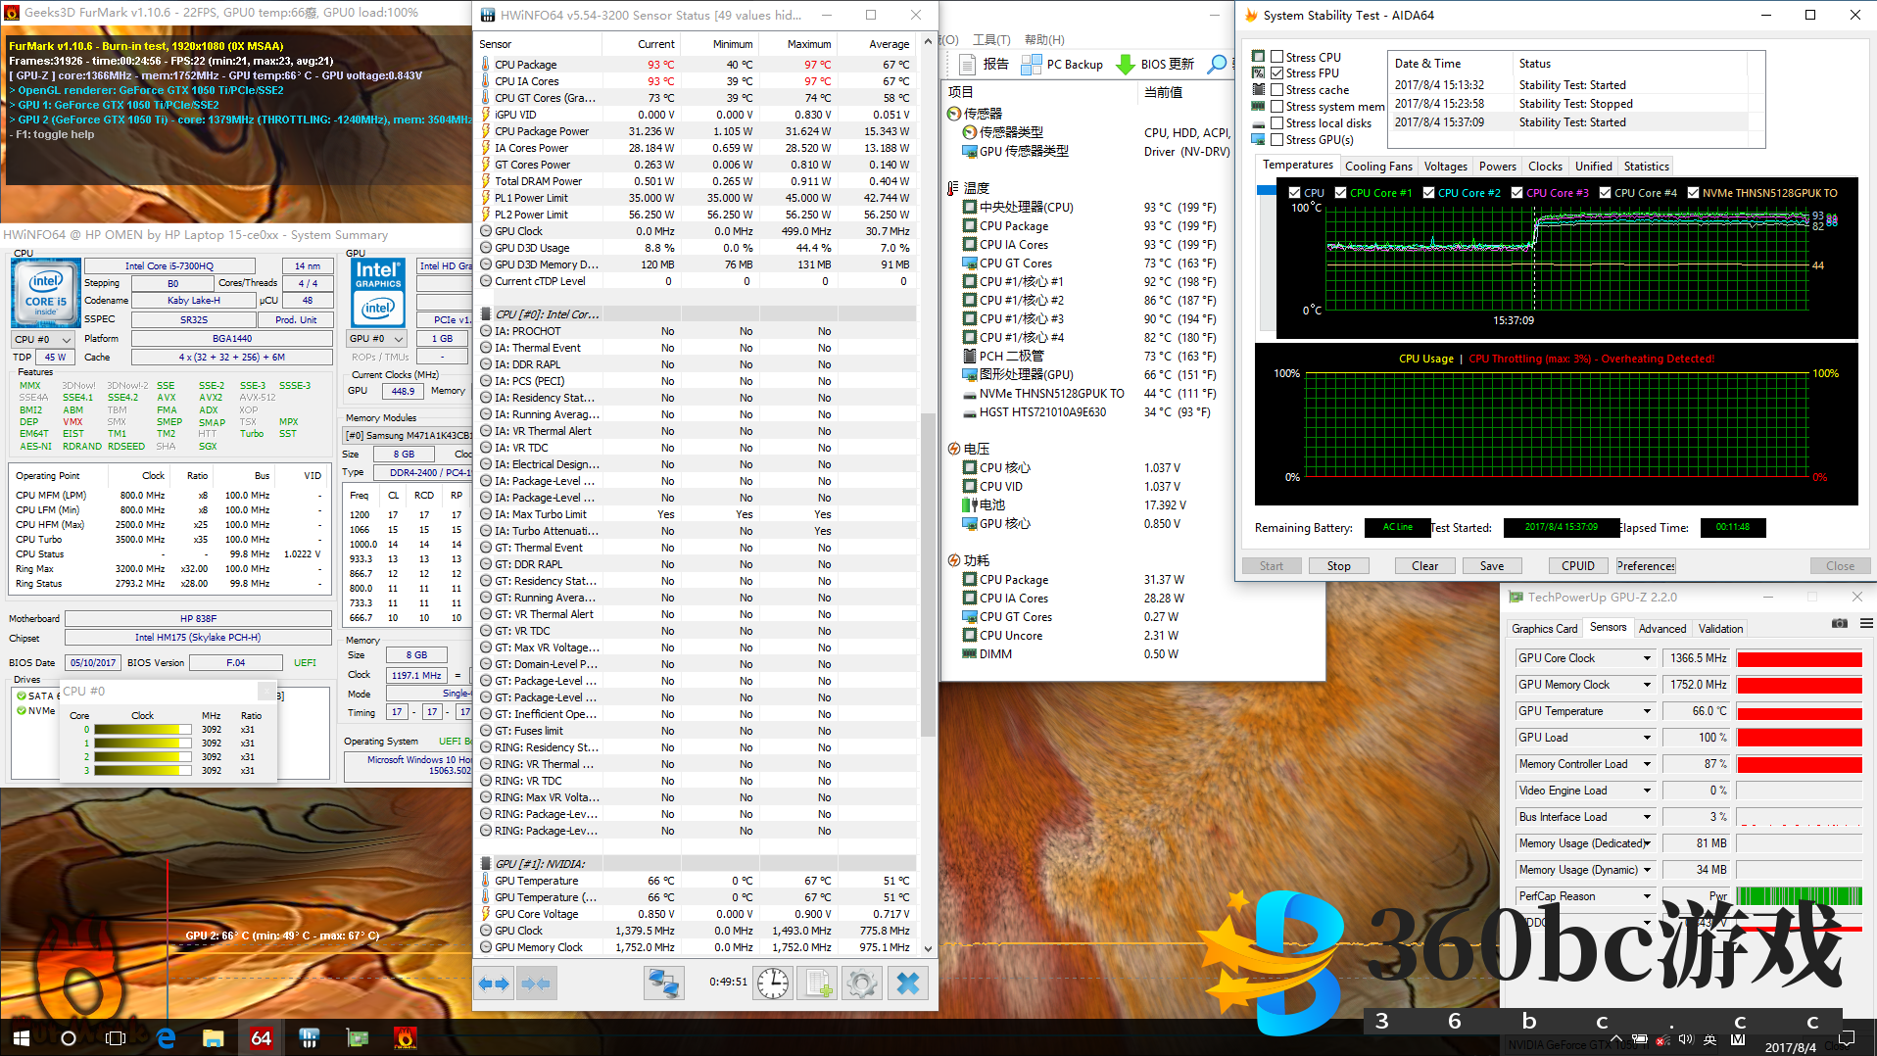Open the GPU Temperature sensor dropdown
Screen dimensions: 1877x1056
pos(1647,711)
